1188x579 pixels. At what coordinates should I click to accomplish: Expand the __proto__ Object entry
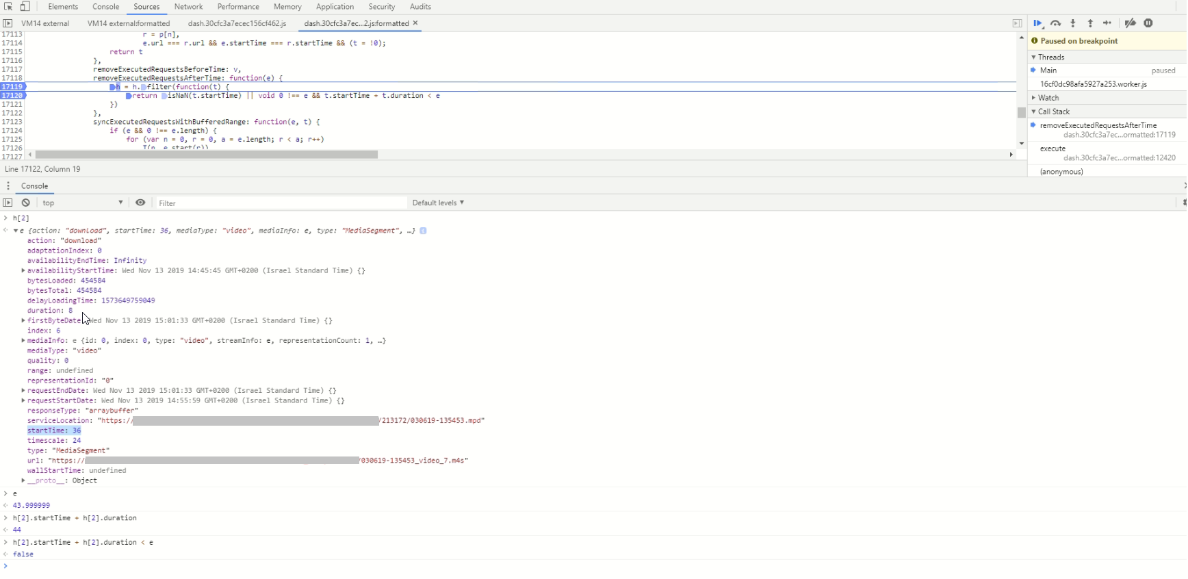(x=23, y=480)
